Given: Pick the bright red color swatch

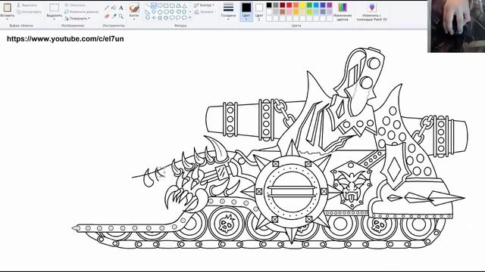Looking at the screenshot, I should pos(289,5).
